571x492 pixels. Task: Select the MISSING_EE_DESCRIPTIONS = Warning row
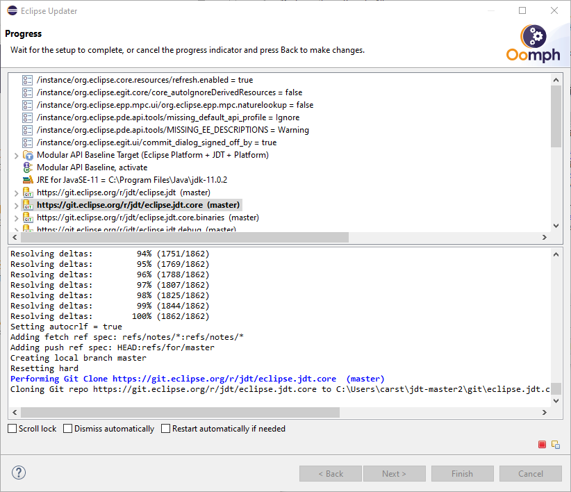pyautogui.click(x=173, y=130)
